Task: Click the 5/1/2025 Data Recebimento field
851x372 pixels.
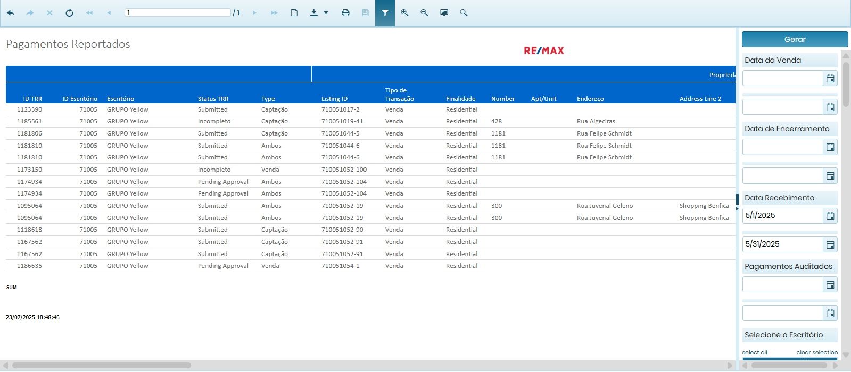Action: point(783,216)
